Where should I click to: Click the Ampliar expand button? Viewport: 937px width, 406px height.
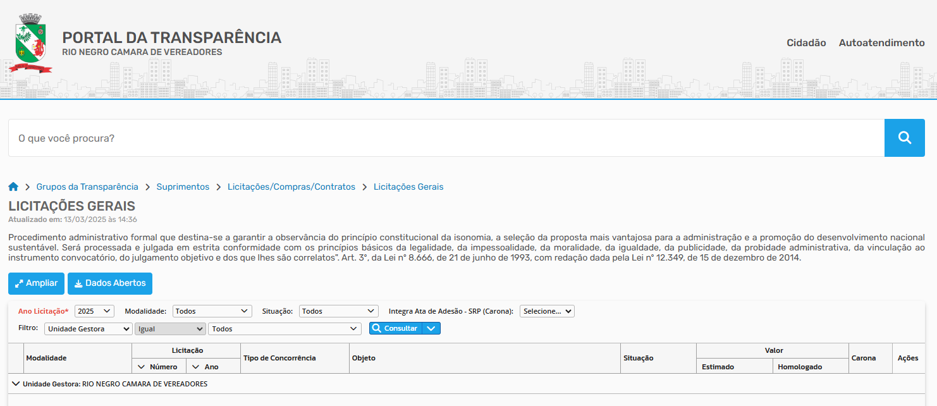36,283
